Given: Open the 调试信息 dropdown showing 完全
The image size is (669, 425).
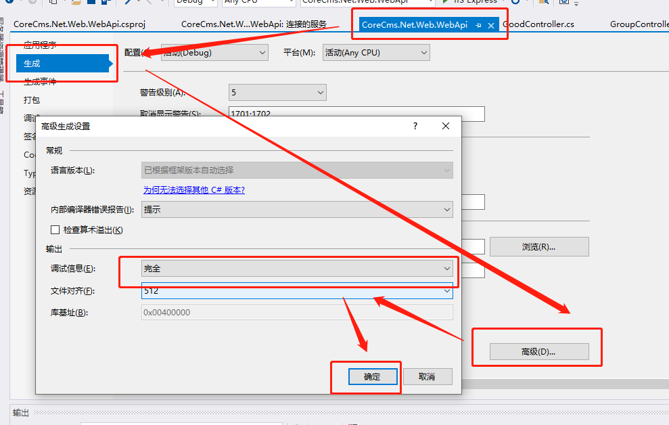Looking at the screenshot, I should click(x=297, y=269).
